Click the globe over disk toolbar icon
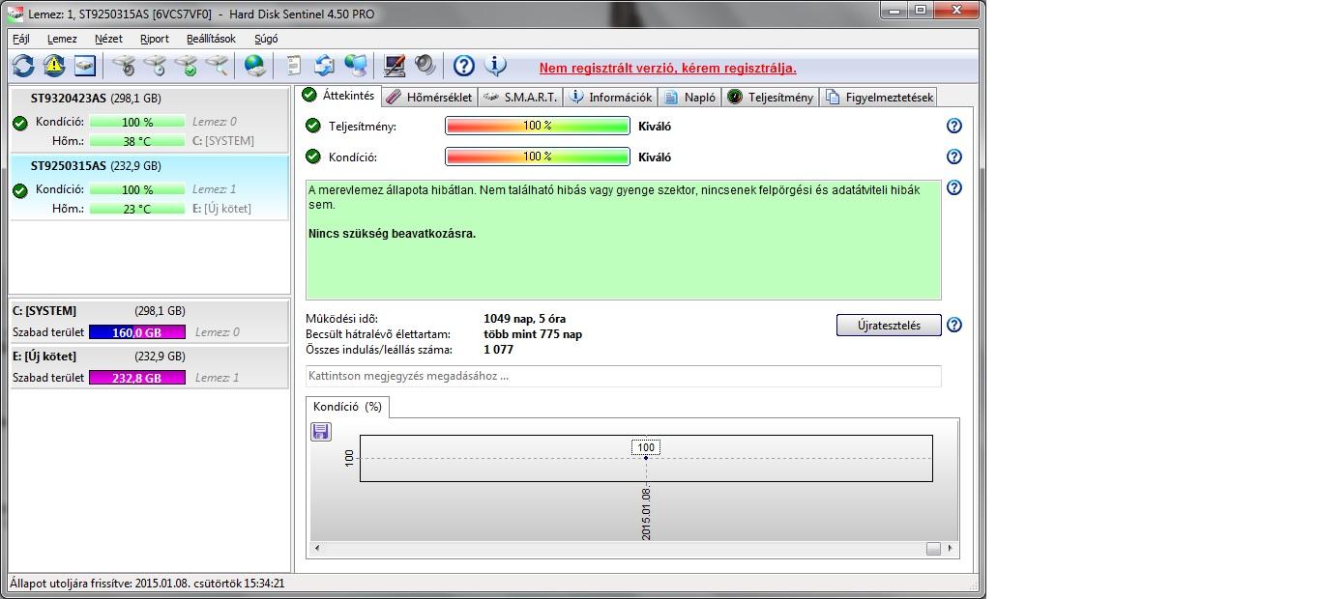This screenshot has height=599, width=1319. pos(254,66)
